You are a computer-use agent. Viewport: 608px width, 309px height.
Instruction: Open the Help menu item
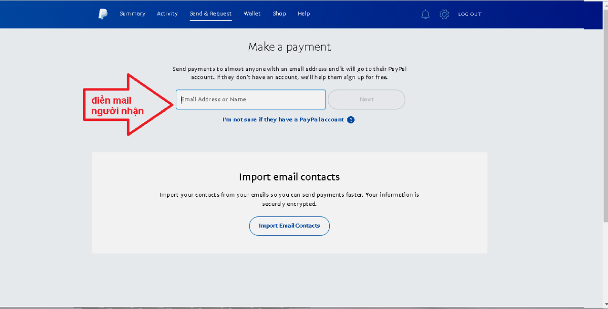[x=304, y=14]
